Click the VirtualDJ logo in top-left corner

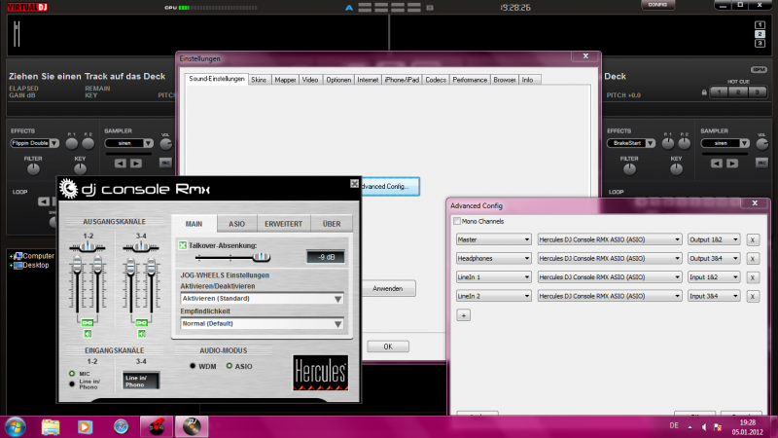point(27,8)
